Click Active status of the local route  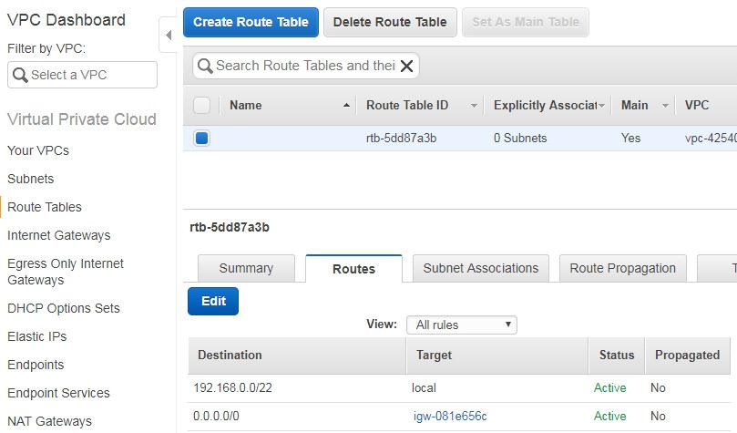tap(609, 387)
